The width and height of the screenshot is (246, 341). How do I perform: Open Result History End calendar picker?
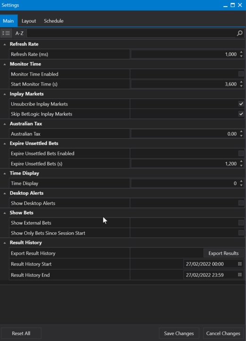click(240, 275)
